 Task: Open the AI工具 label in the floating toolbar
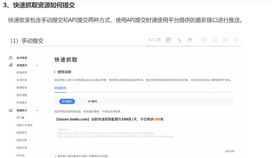click(x=154, y=40)
